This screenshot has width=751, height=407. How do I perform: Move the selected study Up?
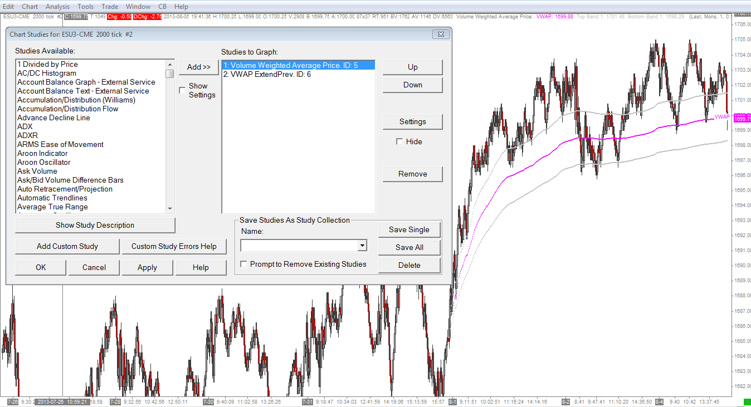click(413, 67)
